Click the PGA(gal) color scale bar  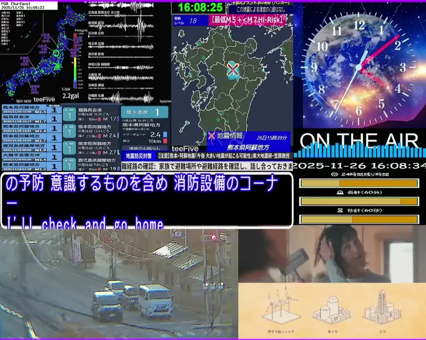click(75, 61)
